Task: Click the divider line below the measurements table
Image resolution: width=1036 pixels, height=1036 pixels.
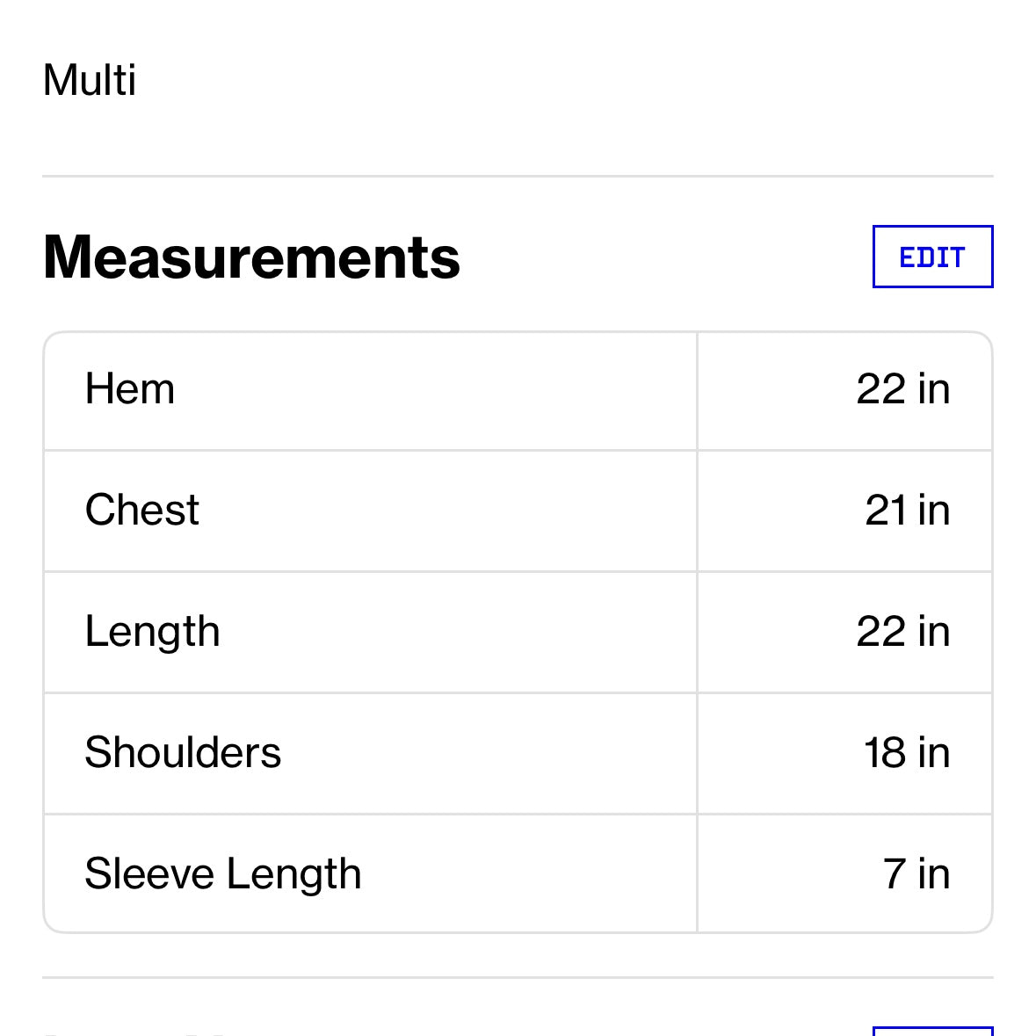Action: [x=518, y=977]
